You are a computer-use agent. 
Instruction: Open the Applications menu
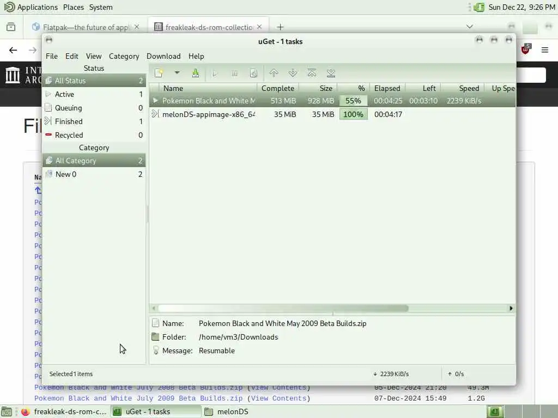31,7
